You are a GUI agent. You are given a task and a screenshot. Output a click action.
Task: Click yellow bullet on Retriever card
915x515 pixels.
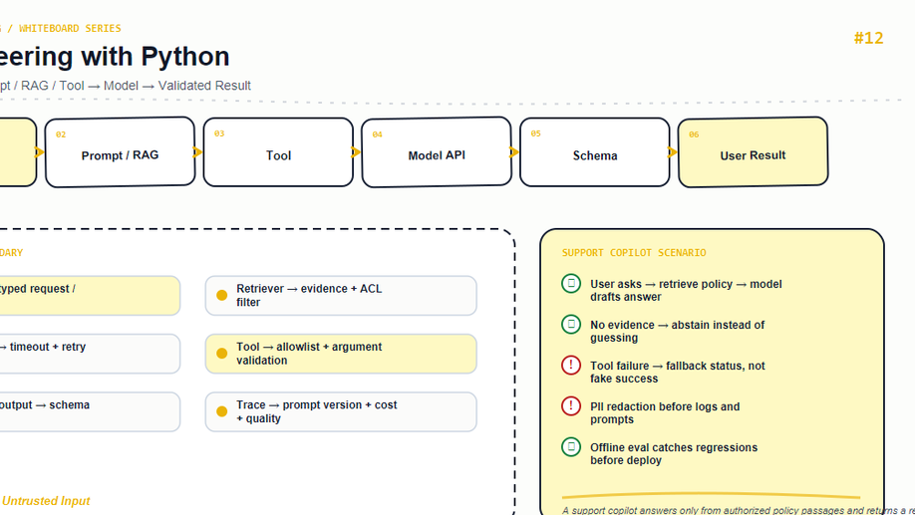(x=221, y=295)
